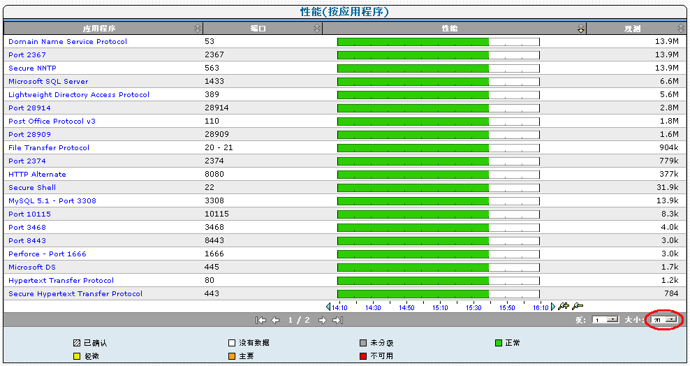Sort by the 端口 column sort icon
This screenshot has width=690, height=366.
pyautogui.click(x=317, y=28)
